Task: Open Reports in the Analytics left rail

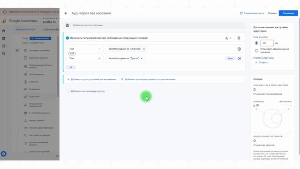Action: (4, 38)
